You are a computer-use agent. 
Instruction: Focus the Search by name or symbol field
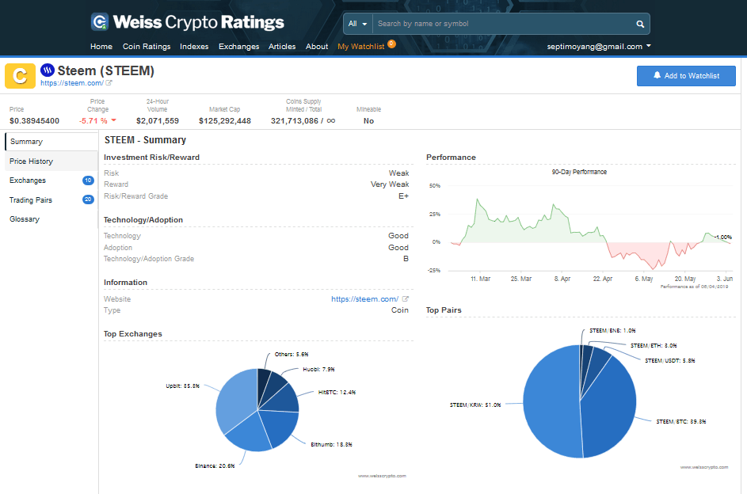pos(505,24)
